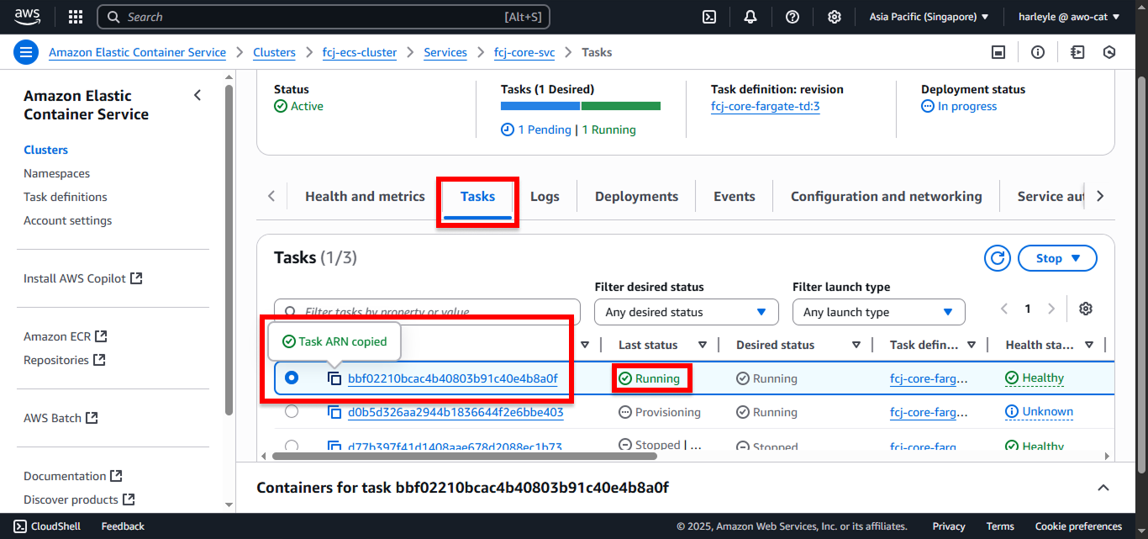Open the Filter launch type dropdown

point(878,312)
